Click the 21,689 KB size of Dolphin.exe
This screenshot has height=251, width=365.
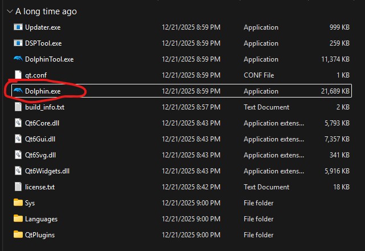[335, 91]
